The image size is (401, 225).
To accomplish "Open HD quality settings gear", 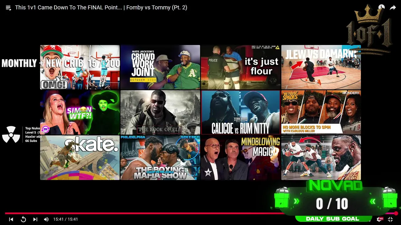I will (x=380, y=219).
